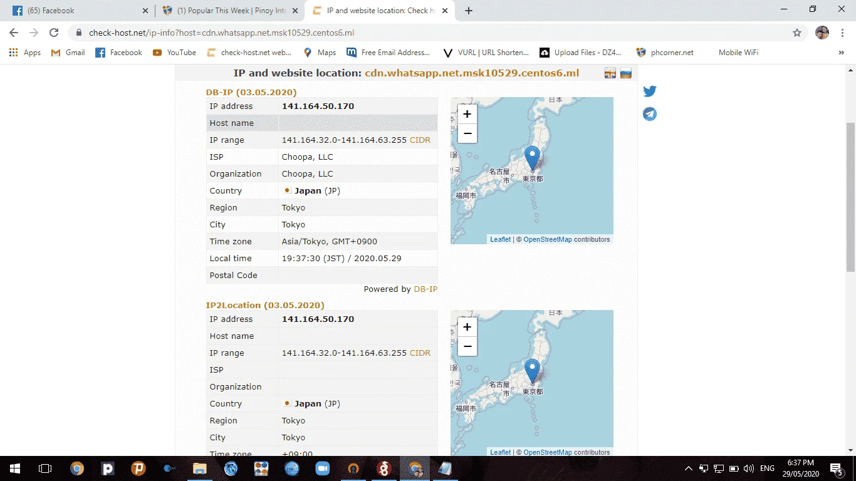Switch site language via the Russian flag

pyautogui.click(x=625, y=73)
